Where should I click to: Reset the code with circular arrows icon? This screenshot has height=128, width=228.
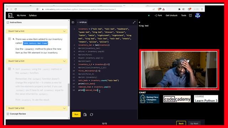pos(92,114)
